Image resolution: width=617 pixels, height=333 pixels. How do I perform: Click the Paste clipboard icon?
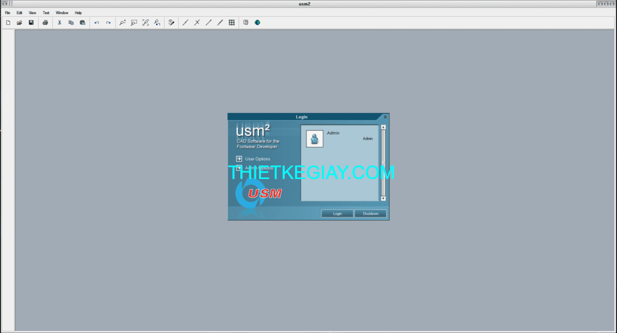pos(83,22)
